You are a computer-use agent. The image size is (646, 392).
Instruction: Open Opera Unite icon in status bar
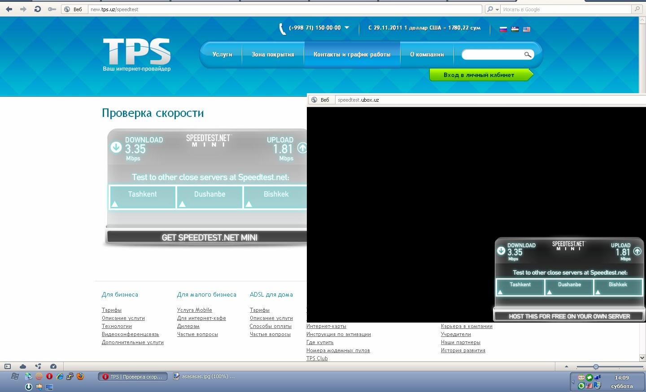(38, 366)
